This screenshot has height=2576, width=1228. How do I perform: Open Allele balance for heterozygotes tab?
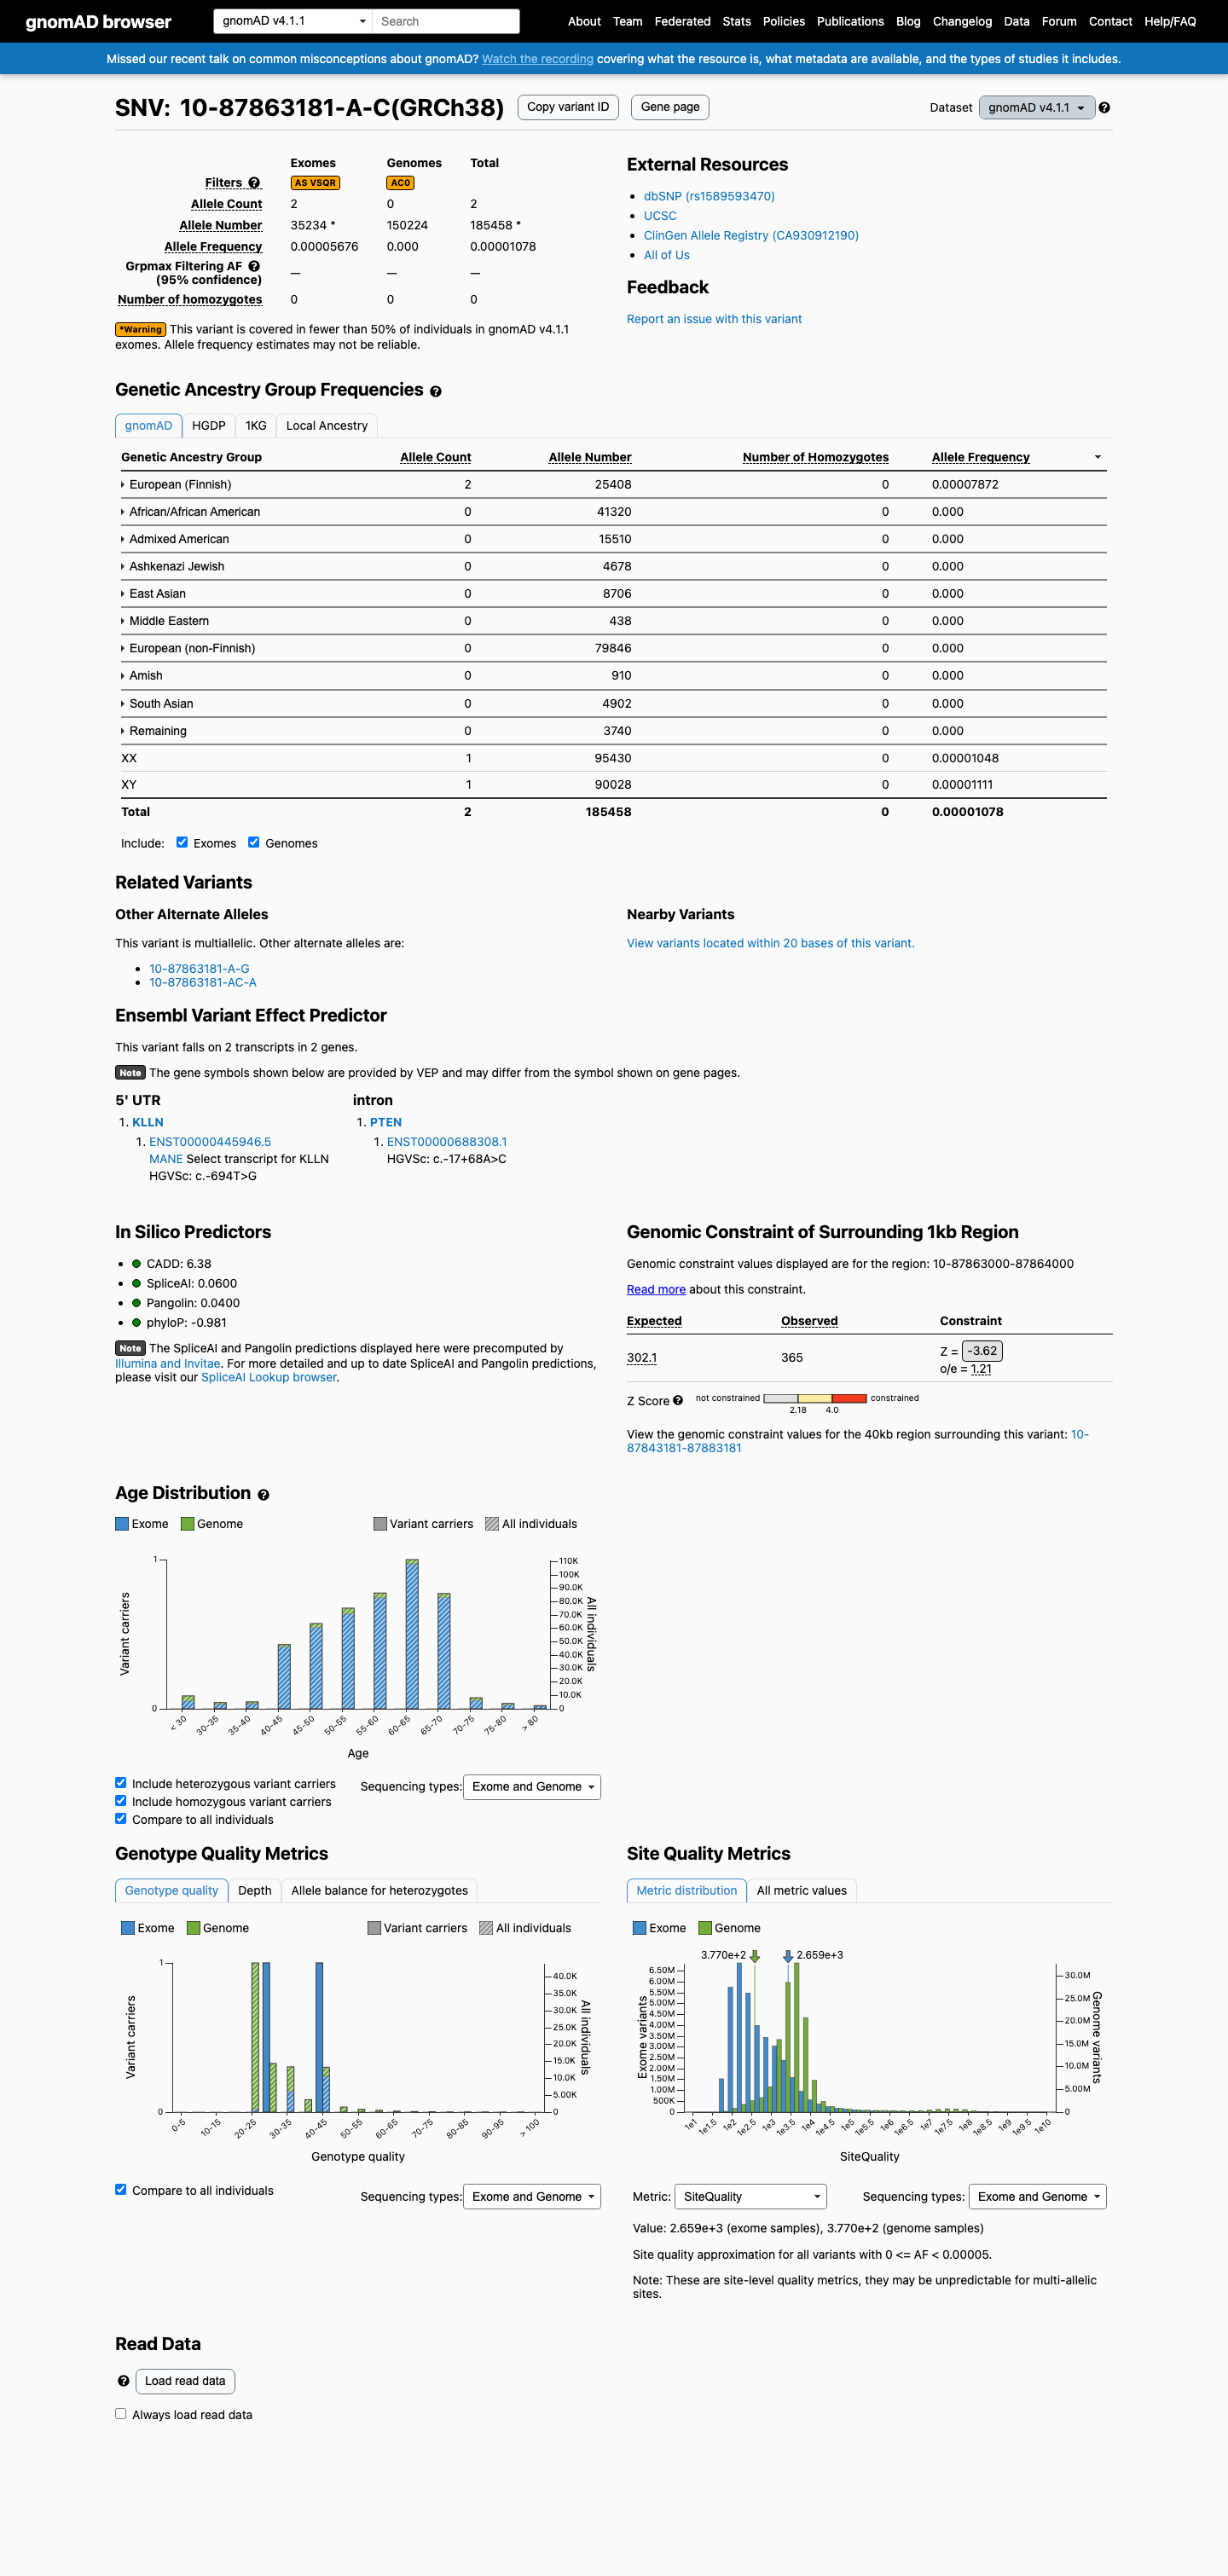tap(379, 1891)
